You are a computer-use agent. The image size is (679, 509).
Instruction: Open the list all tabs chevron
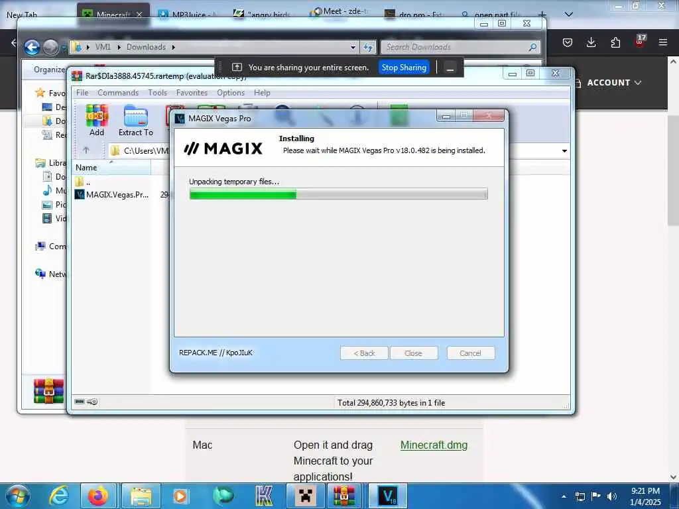[569, 15]
